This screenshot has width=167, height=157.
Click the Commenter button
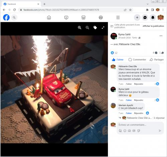coord(137,60)
